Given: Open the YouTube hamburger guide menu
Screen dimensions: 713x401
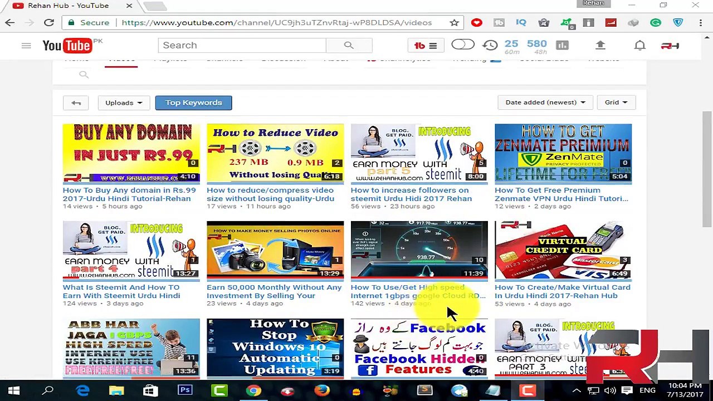Looking at the screenshot, I should (26, 45).
